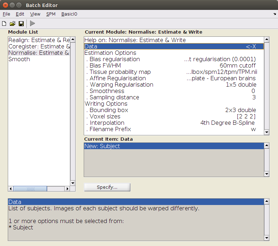Screen dimensions: 278x246
Task: Run the batch with the green play icon
Action: click(x=32, y=23)
